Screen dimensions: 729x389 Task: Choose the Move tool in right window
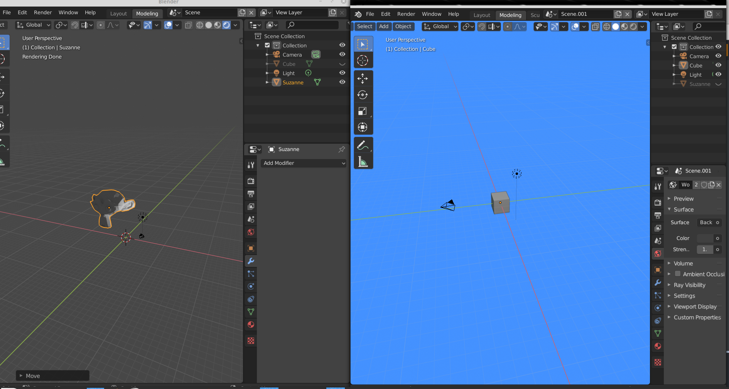(363, 79)
